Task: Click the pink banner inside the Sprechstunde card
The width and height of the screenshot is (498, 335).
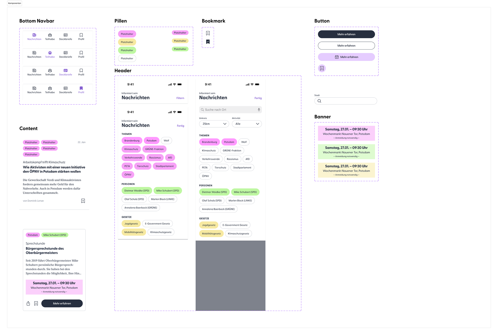Action: (54, 287)
